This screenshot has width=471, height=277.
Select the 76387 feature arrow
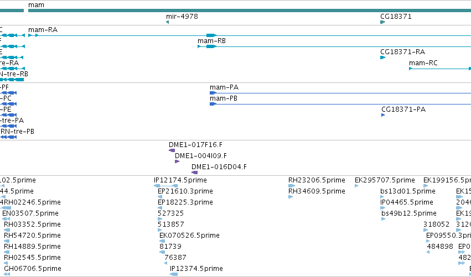[x=166, y=263]
